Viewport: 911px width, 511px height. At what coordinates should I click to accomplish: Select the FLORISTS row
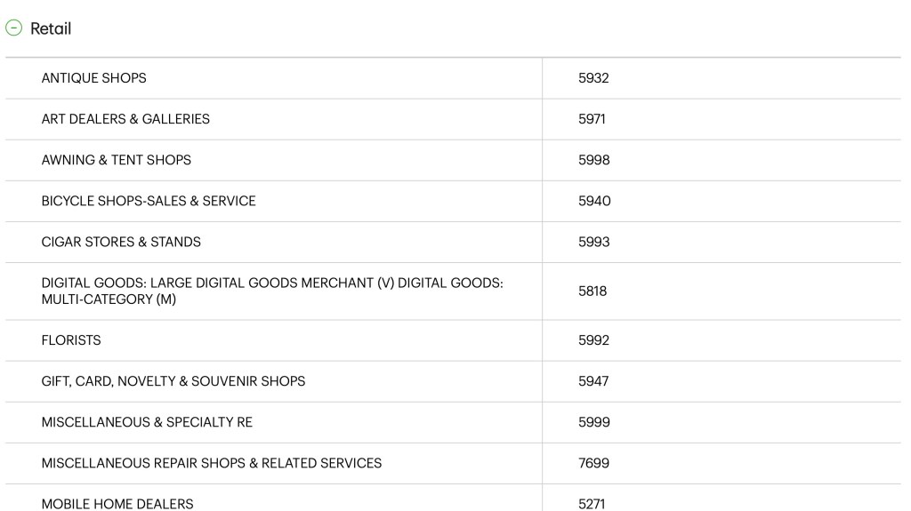pyautogui.click(x=71, y=340)
